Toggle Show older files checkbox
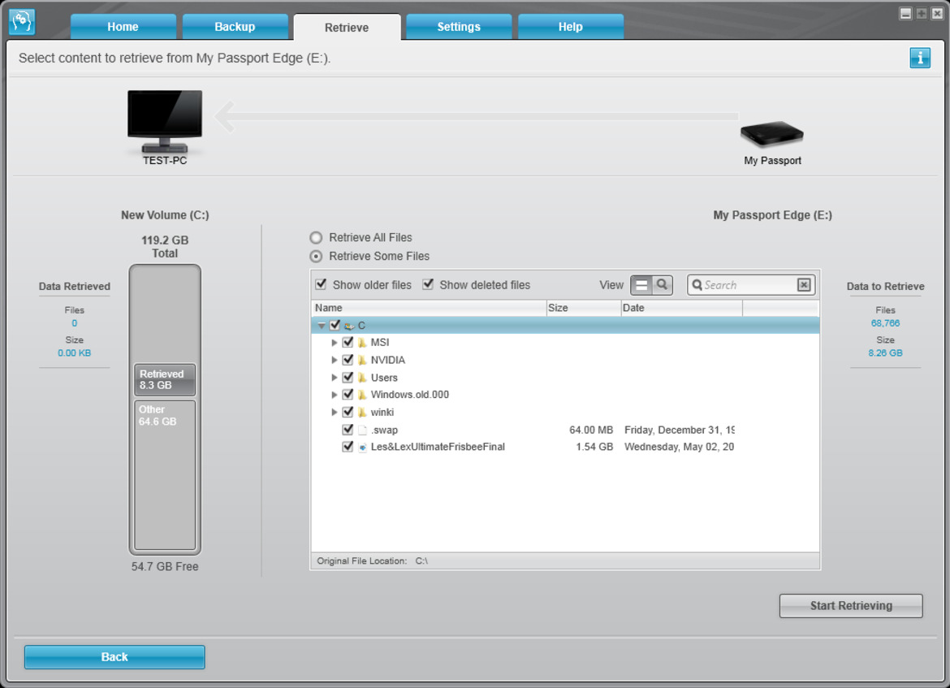This screenshot has height=688, width=950. pos(321,284)
